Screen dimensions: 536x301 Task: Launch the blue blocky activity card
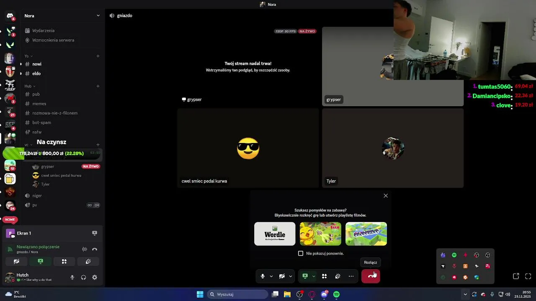366,234
